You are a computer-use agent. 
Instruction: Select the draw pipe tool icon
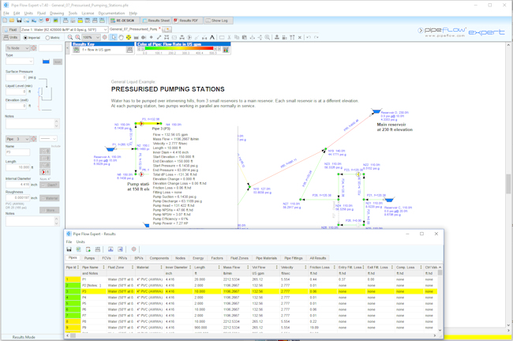159,37
